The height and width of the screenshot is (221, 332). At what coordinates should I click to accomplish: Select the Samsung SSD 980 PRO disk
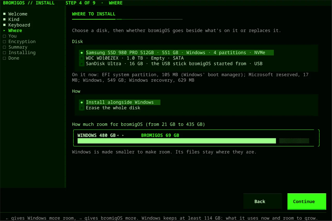(176, 53)
